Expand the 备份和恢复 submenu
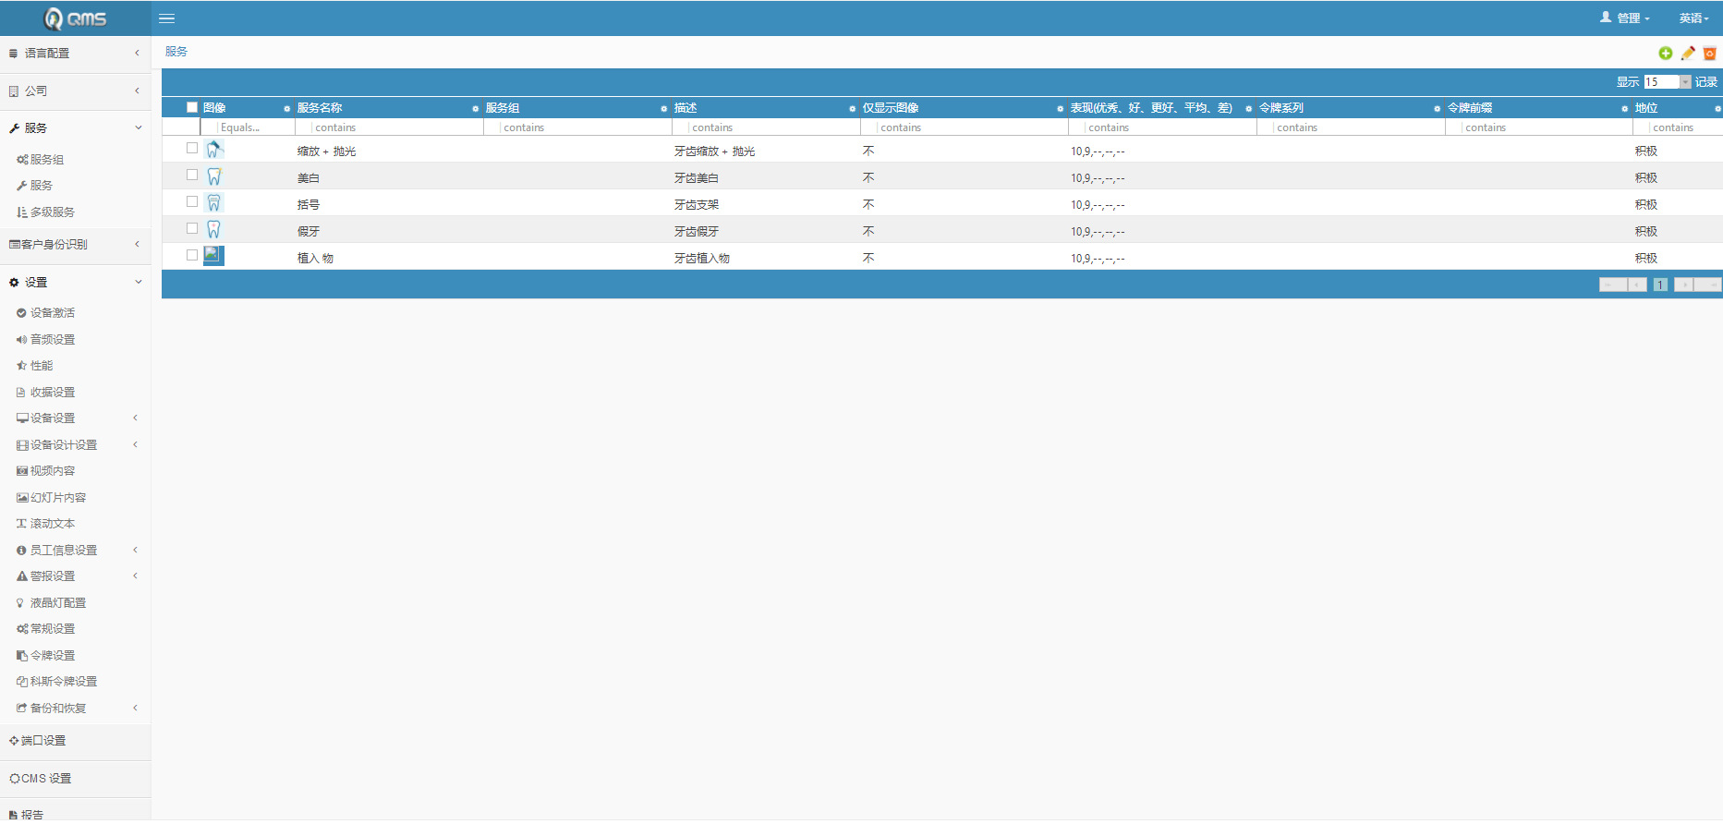The width and height of the screenshot is (1723, 824). tap(76, 709)
